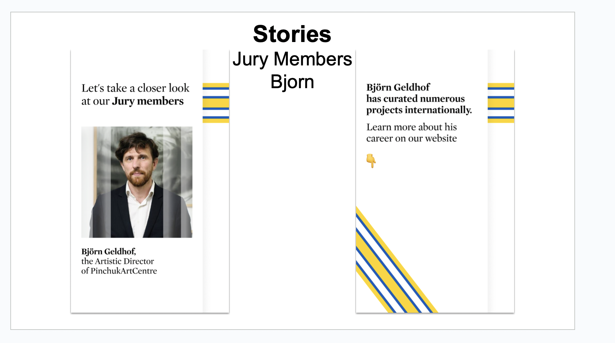Click "career on our website" text
The width and height of the screenshot is (615, 343).
(411, 138)
